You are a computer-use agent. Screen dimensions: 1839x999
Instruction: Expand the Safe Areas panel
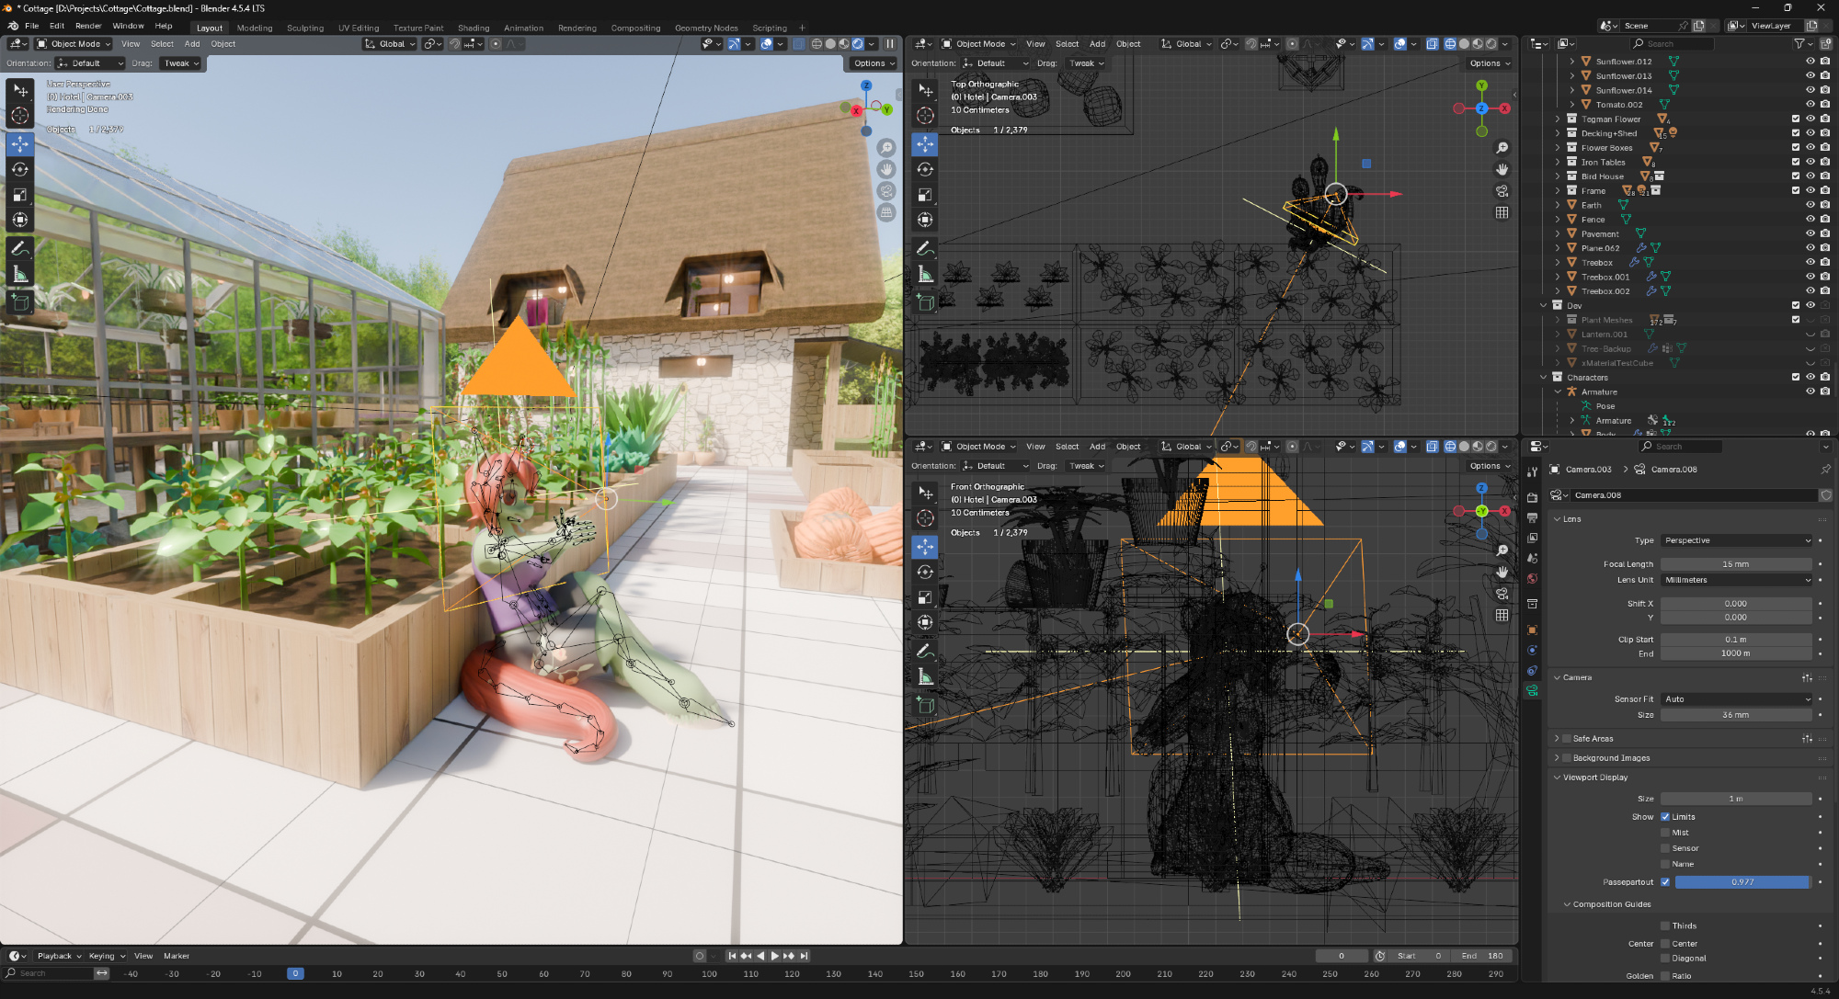click(x=1557, y=739)
